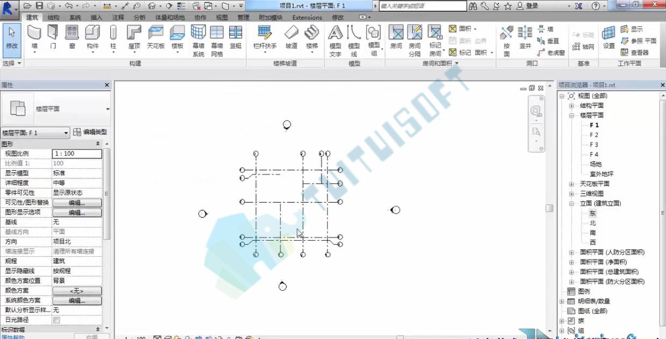
Task: Select the 窗 (Window) tool
Action: pos(72,38)
